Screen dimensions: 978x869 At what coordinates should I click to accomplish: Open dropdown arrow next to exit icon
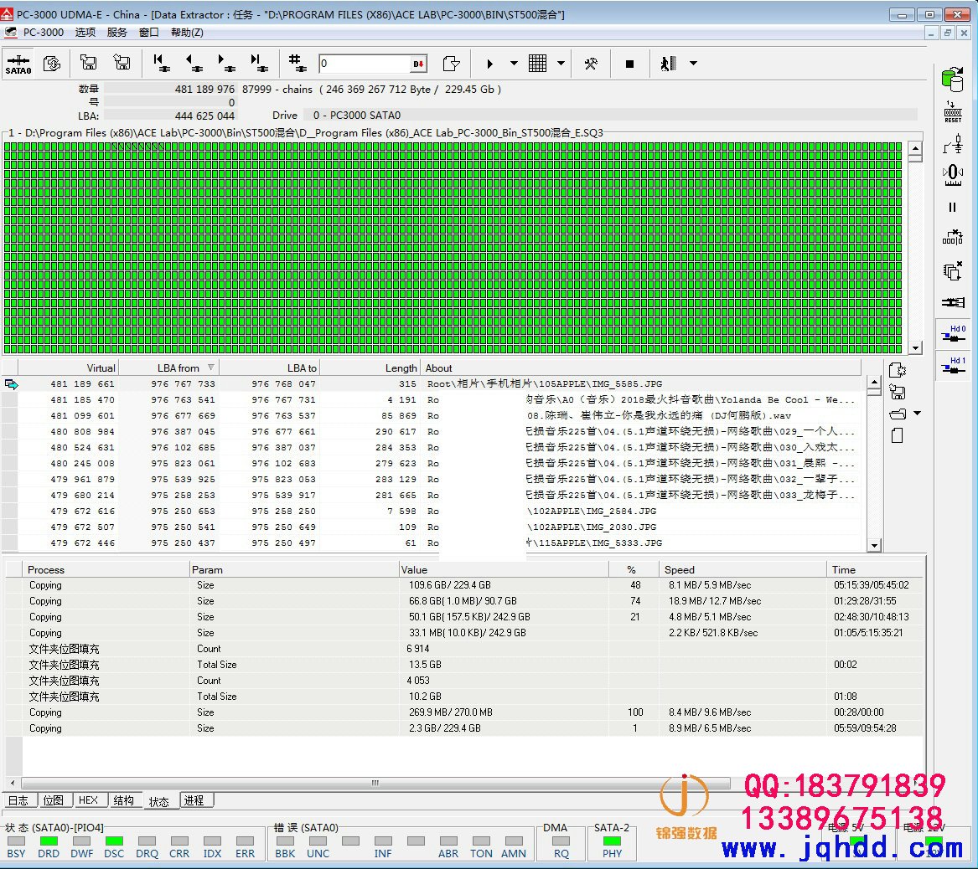point(693,64)
